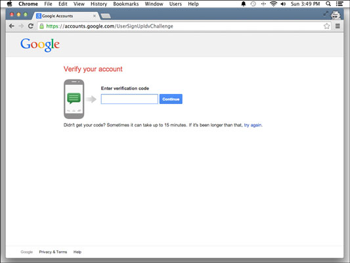The image size is (350, 263).
Task: Click the Verify your account heading
Action: coord(93,69)
